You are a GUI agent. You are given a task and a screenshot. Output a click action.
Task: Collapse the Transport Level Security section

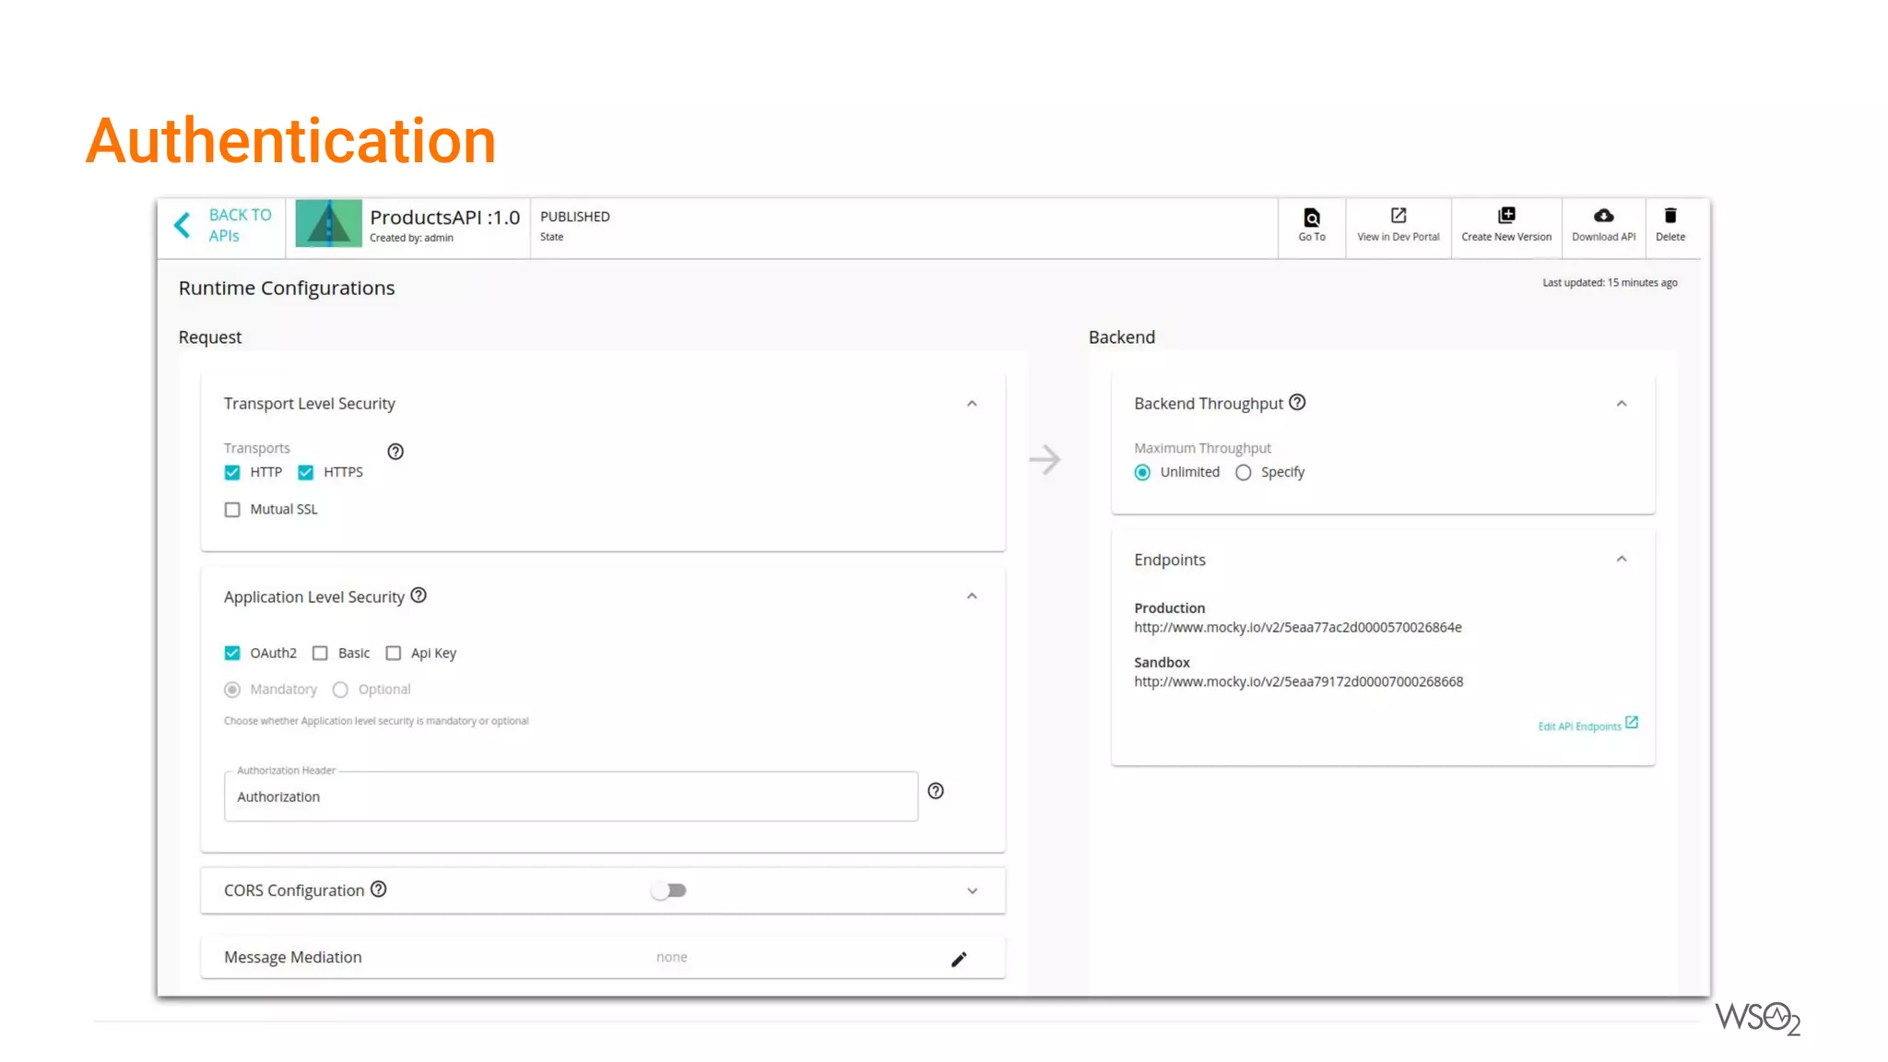click(972, 404)
